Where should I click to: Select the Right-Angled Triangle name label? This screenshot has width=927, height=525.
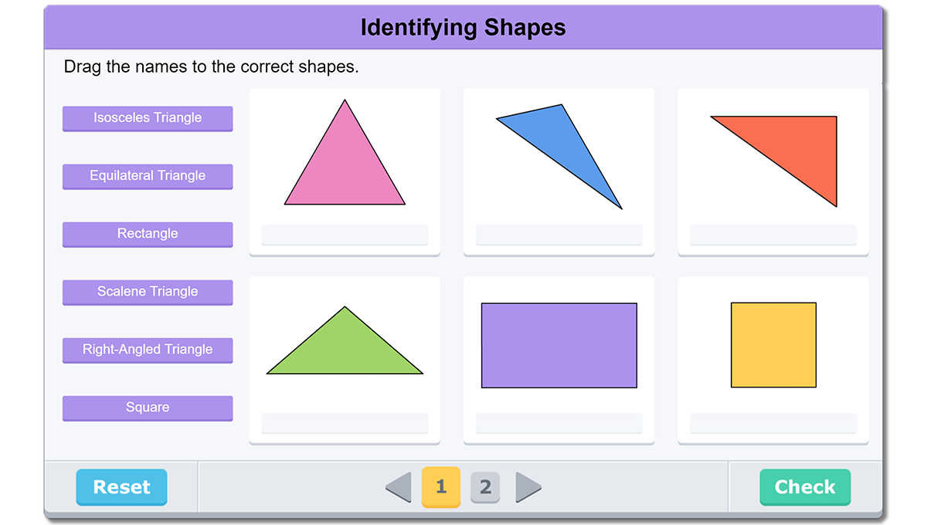(x=148, y=350)
